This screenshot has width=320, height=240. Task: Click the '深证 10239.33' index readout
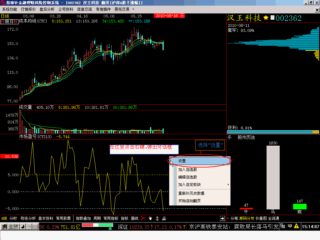pyautogui.click(x=134, y=227)
